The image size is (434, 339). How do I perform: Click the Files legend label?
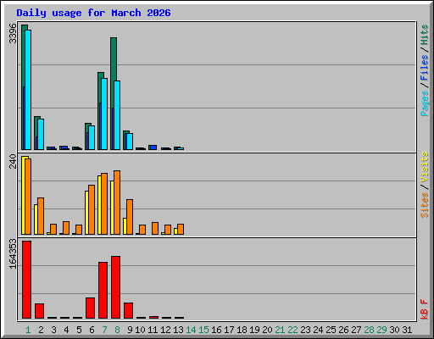425,68
